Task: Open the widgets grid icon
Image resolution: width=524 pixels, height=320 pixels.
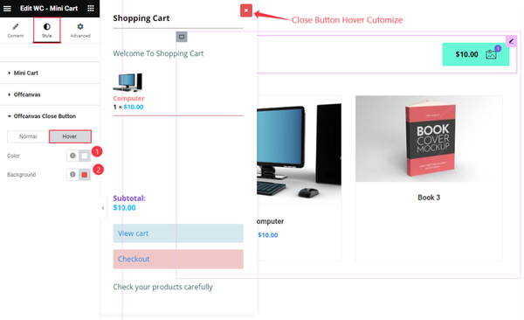Action: [91, 9]
